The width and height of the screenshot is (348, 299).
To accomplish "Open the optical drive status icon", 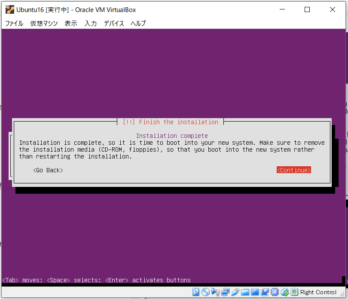I will coord(206,292).
